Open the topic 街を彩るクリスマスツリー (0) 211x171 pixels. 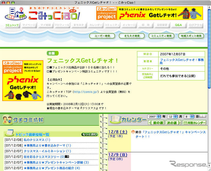pyautogui.click(x=44, y=157)
